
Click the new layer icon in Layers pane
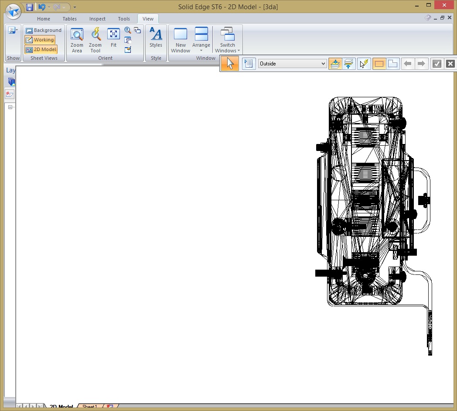click(x=10, y=94)
